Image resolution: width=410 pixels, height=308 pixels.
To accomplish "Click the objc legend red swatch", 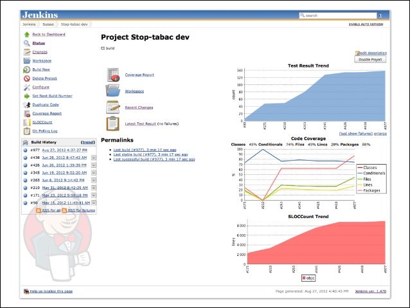I will [304, 278].
